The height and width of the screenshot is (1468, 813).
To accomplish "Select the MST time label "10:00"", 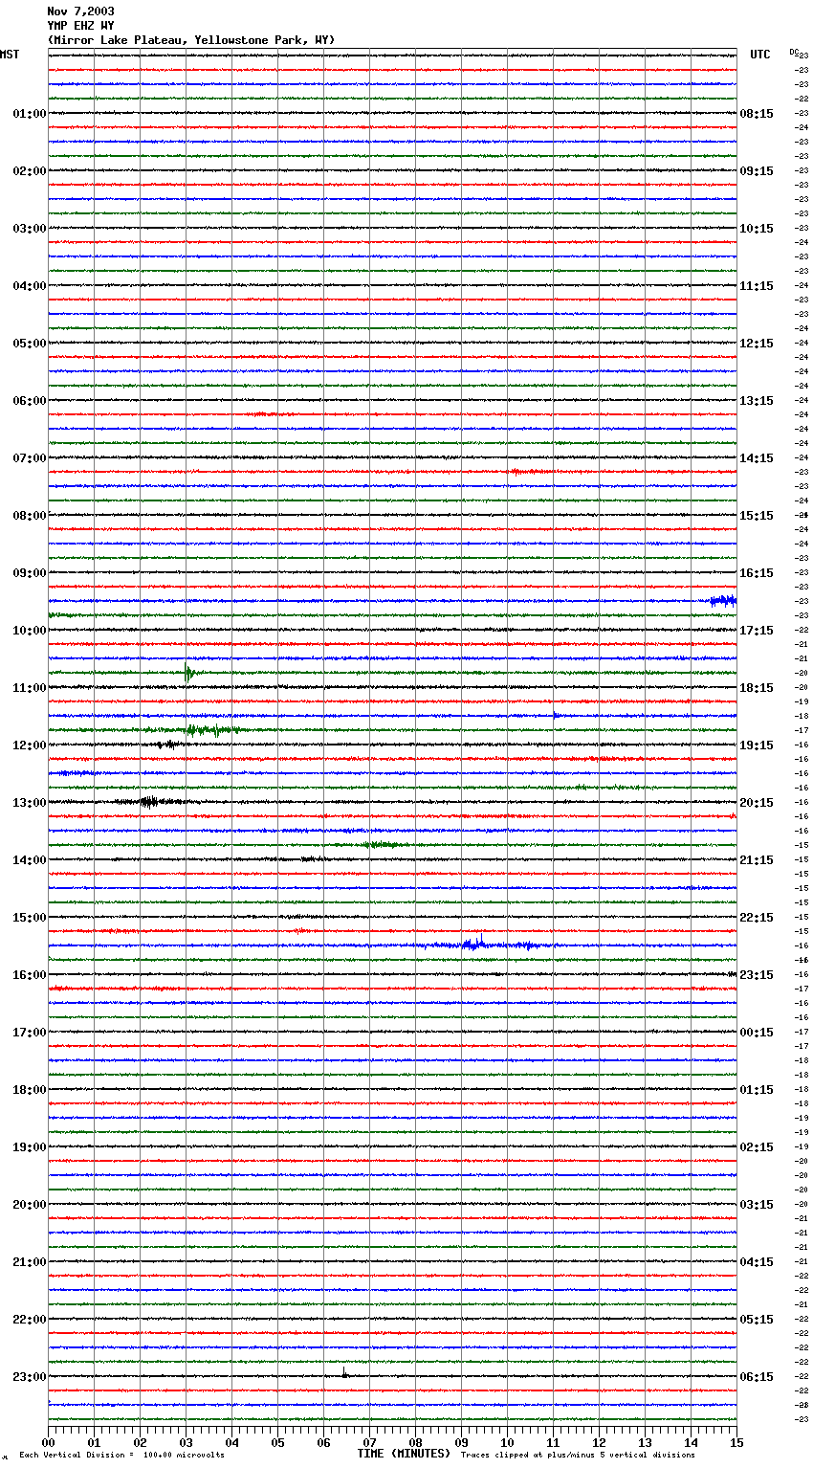I will coord(30,631).
